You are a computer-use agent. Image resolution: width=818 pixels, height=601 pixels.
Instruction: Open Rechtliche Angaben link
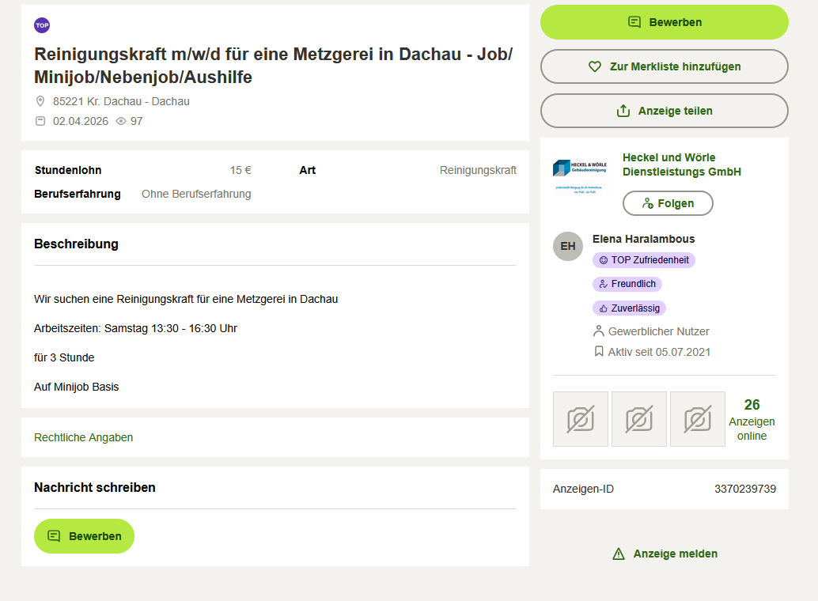(x=84, y=438)
